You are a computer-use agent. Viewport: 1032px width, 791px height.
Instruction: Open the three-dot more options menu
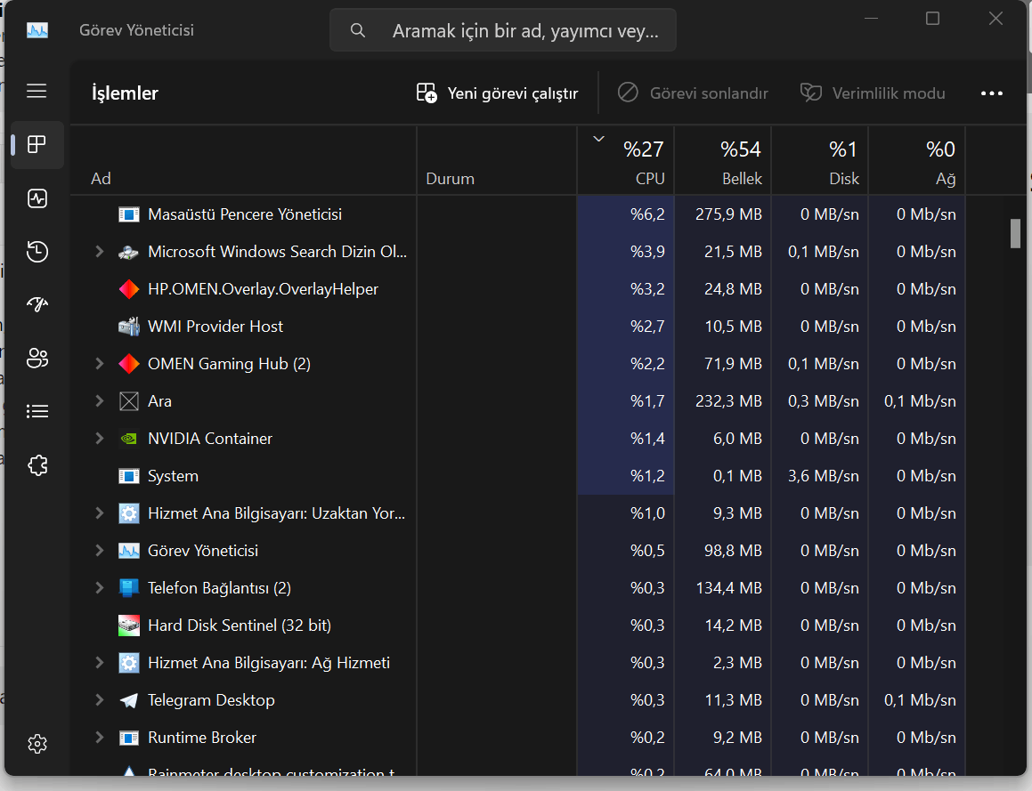click(x=991, y=93)
